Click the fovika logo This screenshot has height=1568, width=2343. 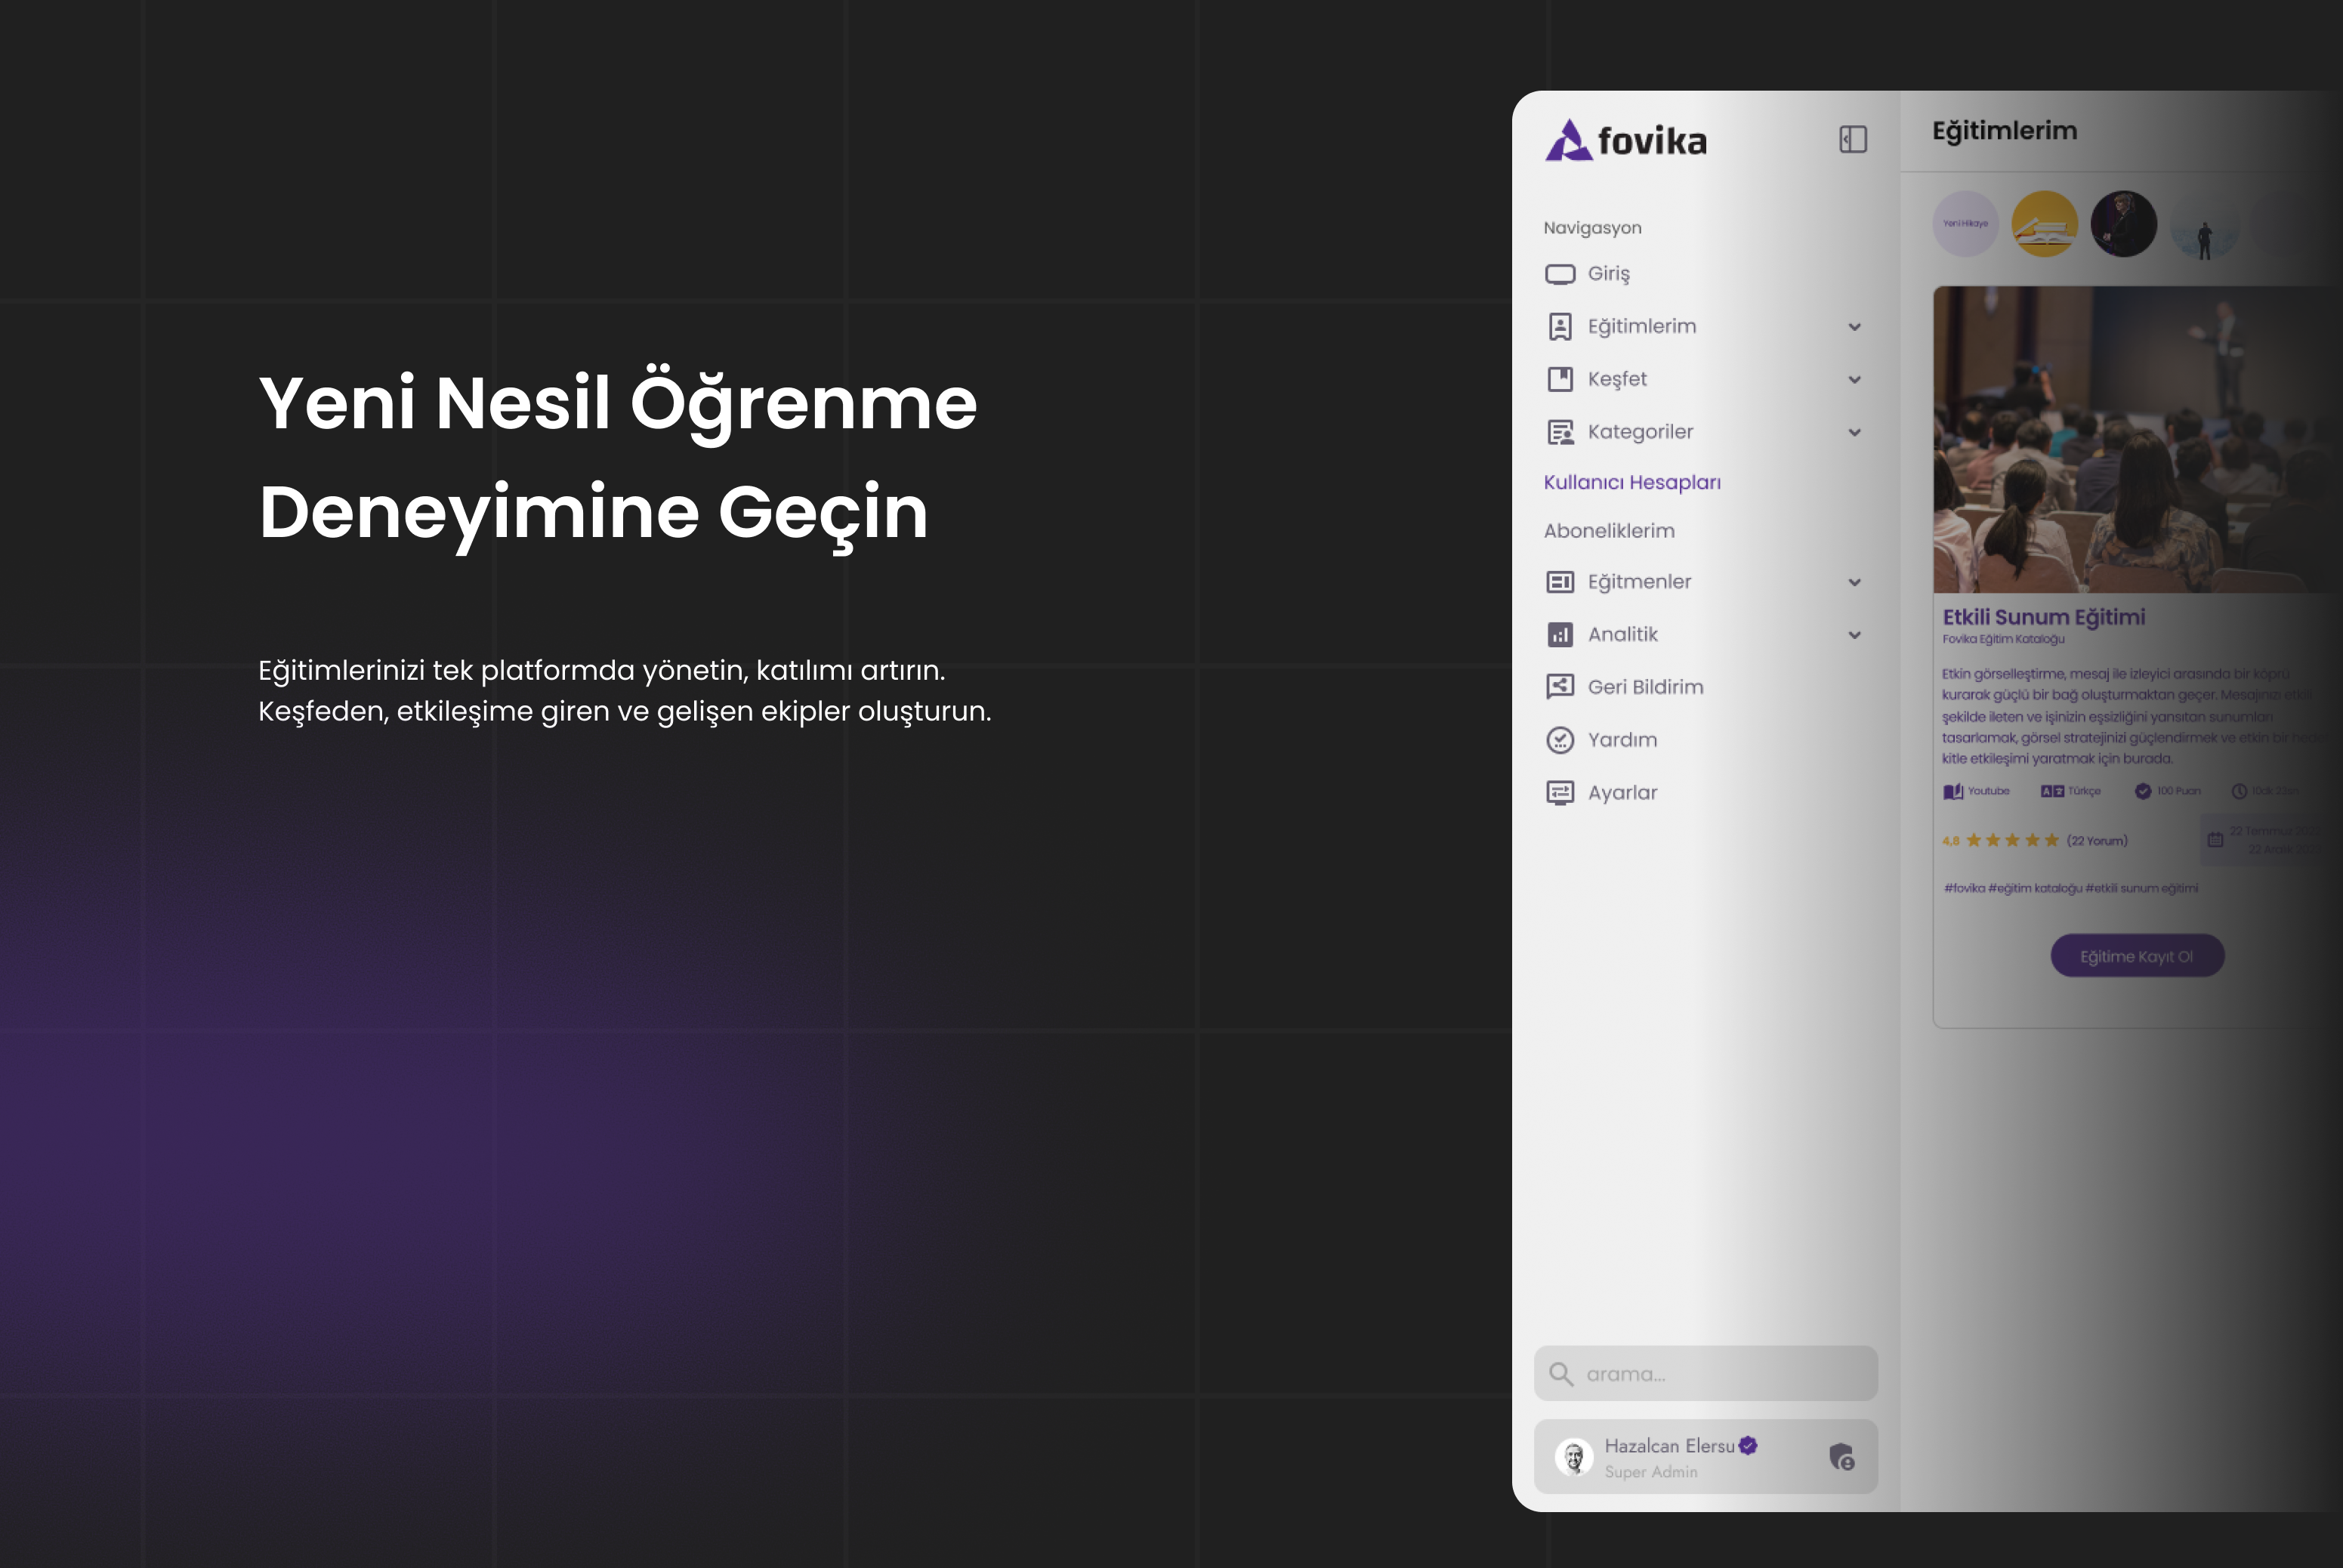tap(1626, 140)
